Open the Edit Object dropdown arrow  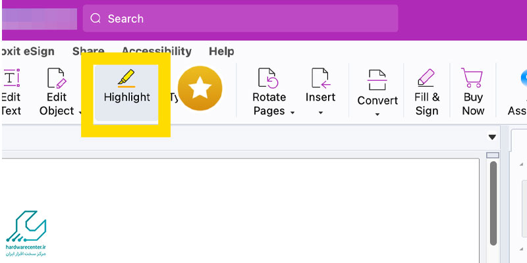click(80, 112)
